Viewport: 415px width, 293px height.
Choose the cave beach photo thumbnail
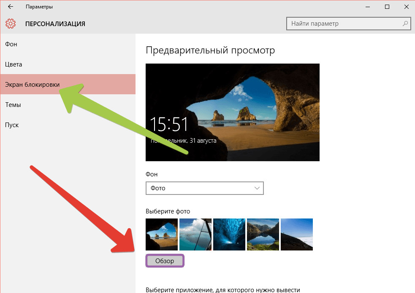(162, 234)
